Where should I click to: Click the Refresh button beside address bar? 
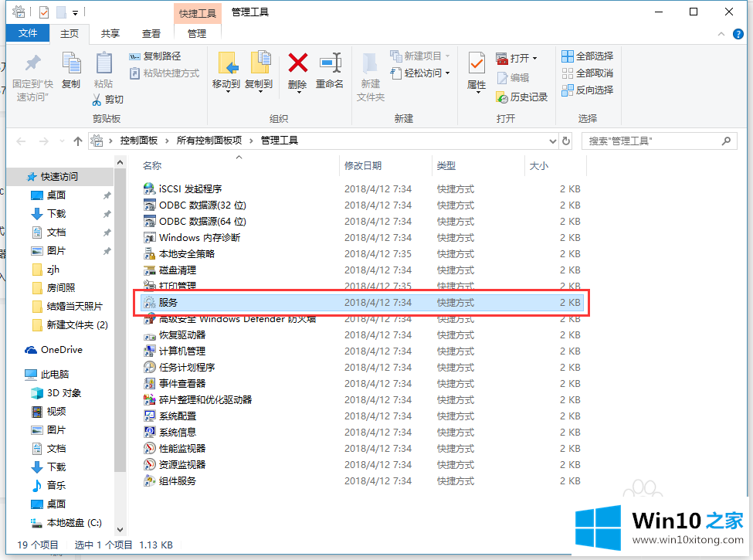pyautogui.click(x=567, y=141)
